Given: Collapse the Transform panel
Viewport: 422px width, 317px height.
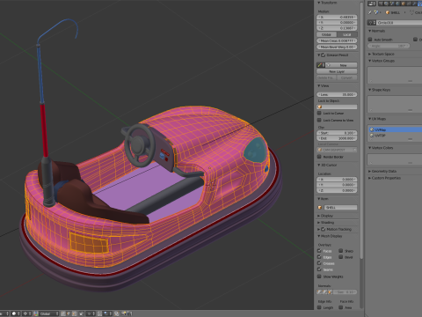Looking at the screenshot, I should pyautogui.click(x=319, y=3).
